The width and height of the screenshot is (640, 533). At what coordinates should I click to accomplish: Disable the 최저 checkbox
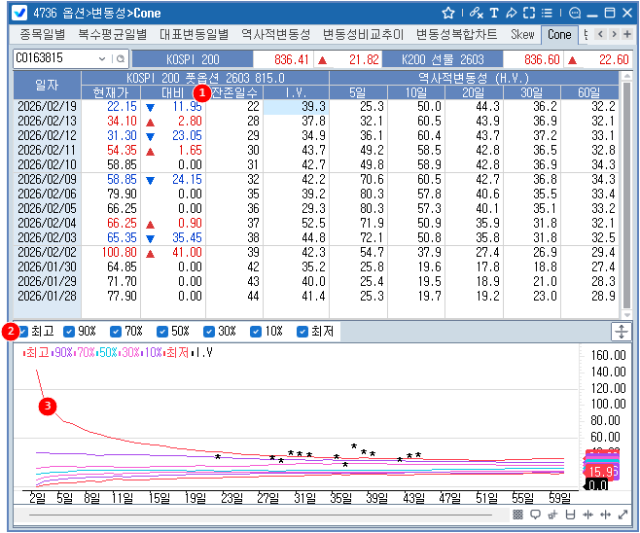pyautogui.click(x=302, y=332)
